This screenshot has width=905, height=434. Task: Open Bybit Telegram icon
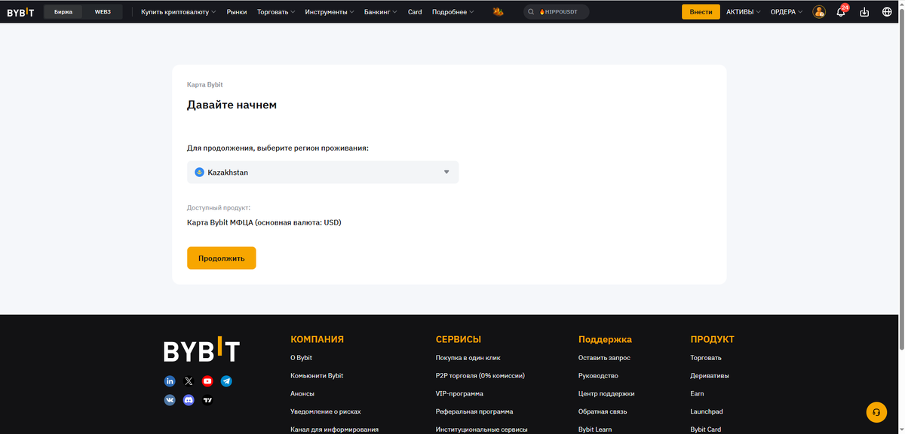tap(226, 381)
